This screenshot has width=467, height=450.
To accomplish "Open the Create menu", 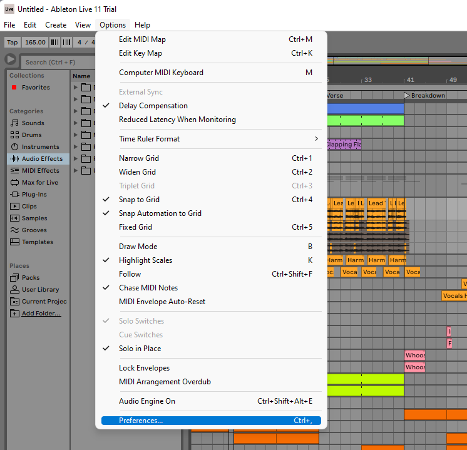I will (x=56, y=25).
